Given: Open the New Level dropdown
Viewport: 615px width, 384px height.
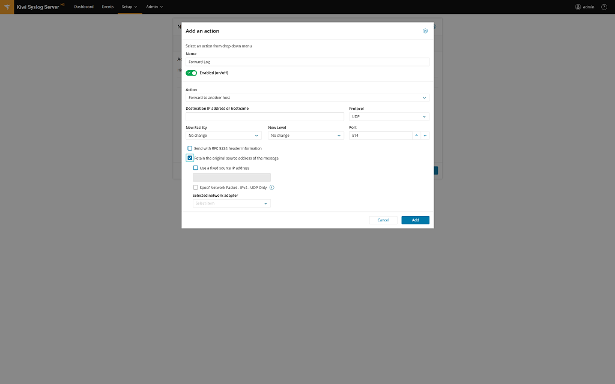Looking at the screenshot, I should coord(306,136).
